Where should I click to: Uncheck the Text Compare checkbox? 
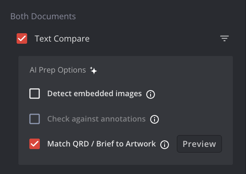[x=22, y=38]
